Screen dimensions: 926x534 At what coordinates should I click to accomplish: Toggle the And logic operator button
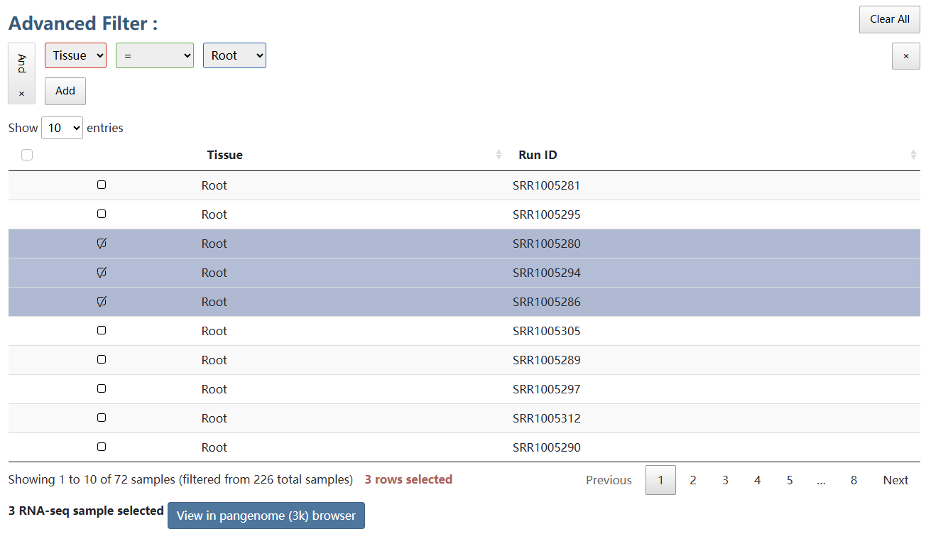(x=21, y=64)
